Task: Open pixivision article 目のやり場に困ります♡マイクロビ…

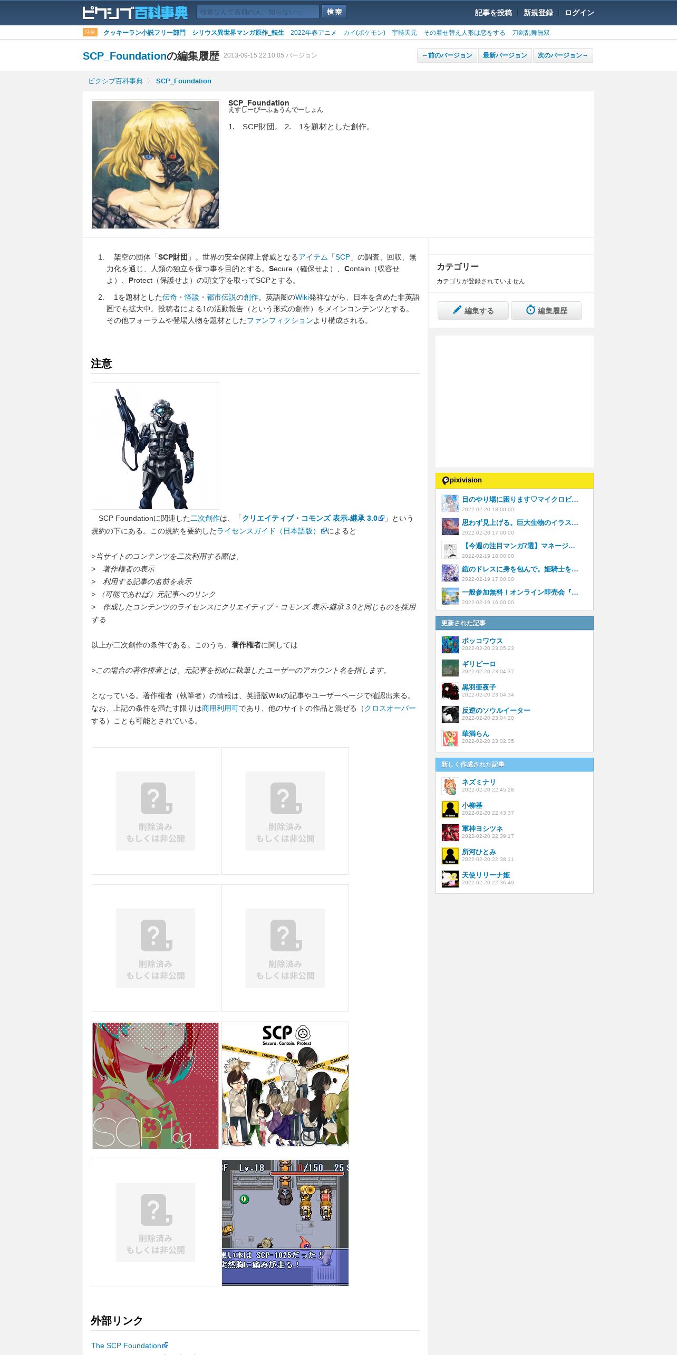Action: coord(519,499)
